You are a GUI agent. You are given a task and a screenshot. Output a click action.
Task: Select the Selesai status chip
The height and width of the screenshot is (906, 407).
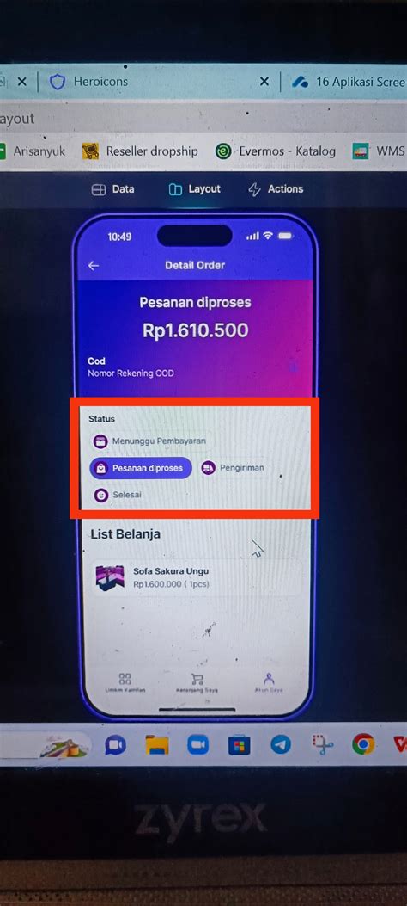[118, 496]
